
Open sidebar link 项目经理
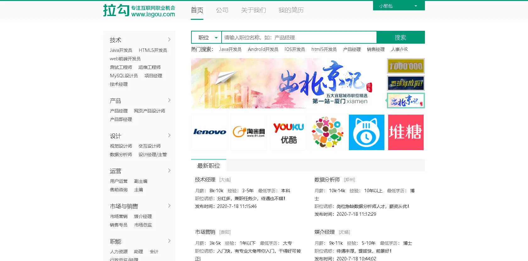click(x=153, y=76)
